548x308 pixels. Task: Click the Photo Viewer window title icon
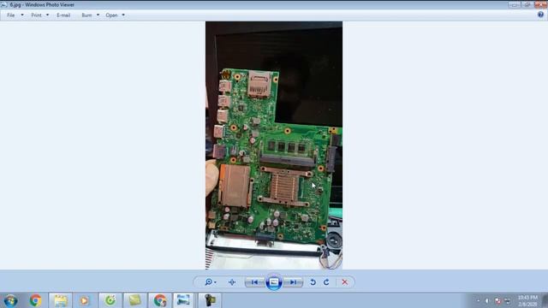pos(3,5)
